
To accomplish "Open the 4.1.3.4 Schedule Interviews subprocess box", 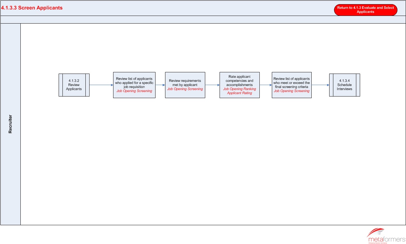I will click(x=344, y=85).
